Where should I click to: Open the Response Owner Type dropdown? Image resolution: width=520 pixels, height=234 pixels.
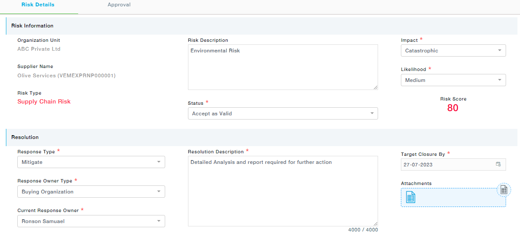tap(91, 192)
